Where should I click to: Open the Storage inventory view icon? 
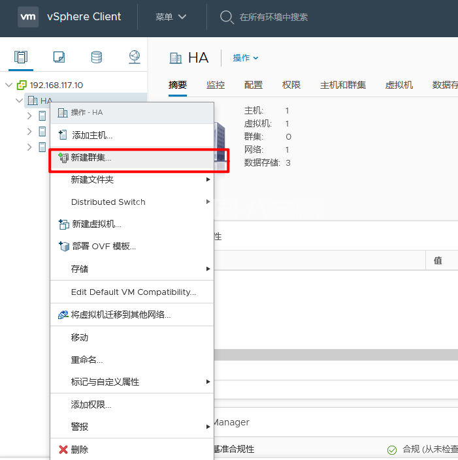97,57
